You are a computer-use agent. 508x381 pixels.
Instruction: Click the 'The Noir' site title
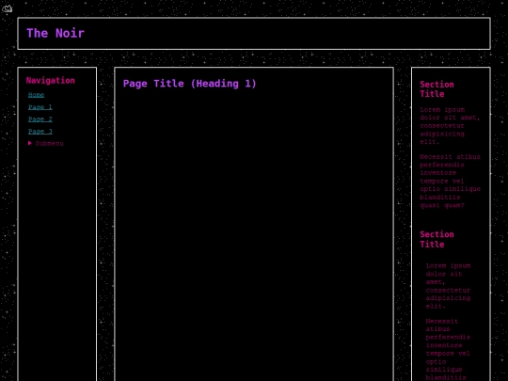coord(56,33)
